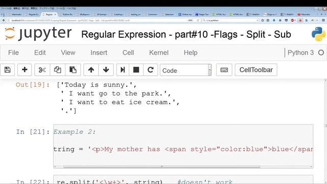This screenshot has height=184, width=327.
Task: Bookmark this page with the star icon
Action: tap(263, 20)
